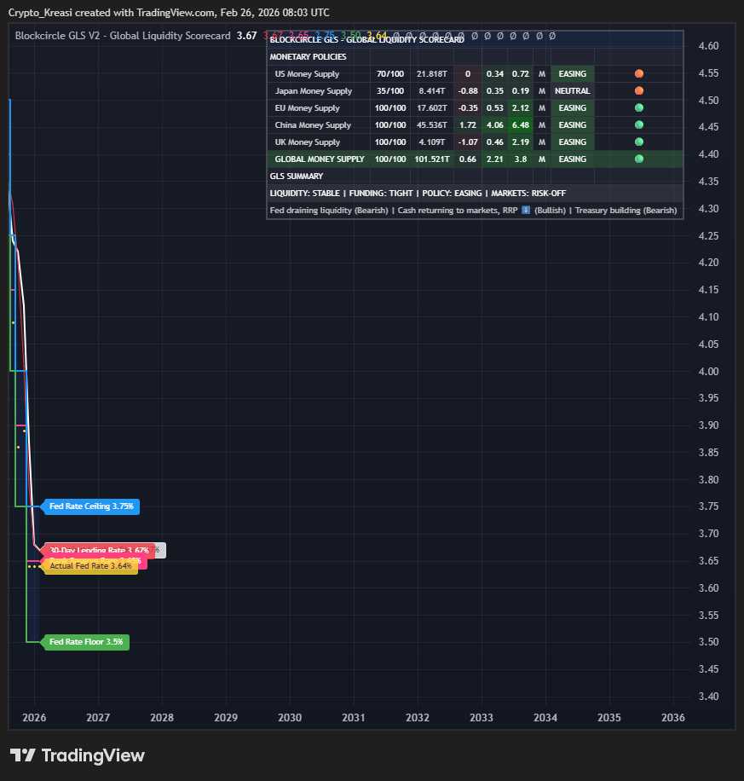The height and width of the screenshot is (781, 744).
Task: Click the orange status dot for Japan Money Supply
Action: pyautogui.click(x=639, y=91)
